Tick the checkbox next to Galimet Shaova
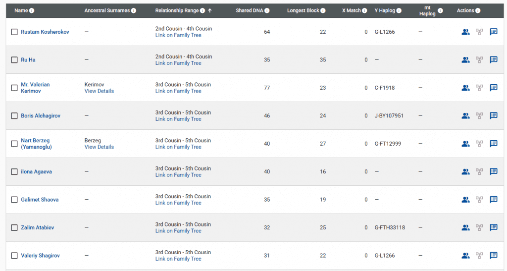The height and width of the screenshot is (271, 507). pos(14,200)
